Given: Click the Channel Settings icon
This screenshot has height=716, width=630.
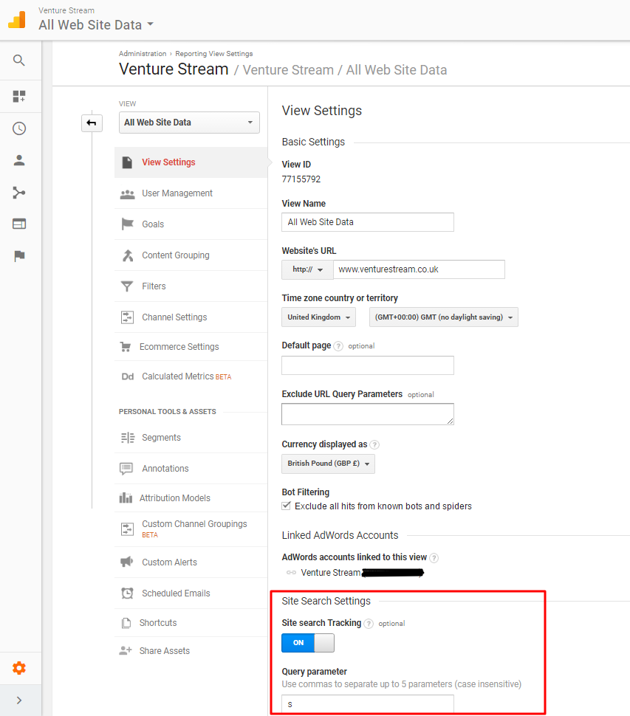Looking at the screenshot, I should 127,317.
